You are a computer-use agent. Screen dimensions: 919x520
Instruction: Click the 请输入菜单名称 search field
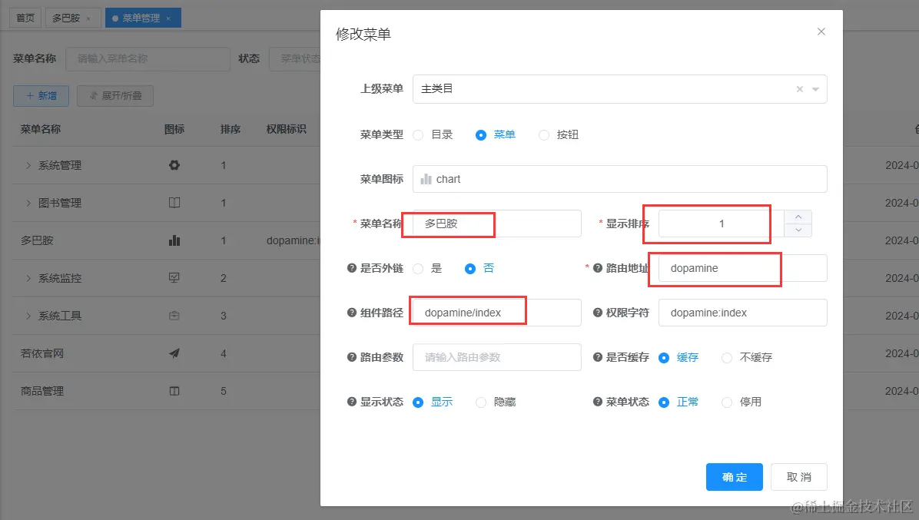(148, 58)
